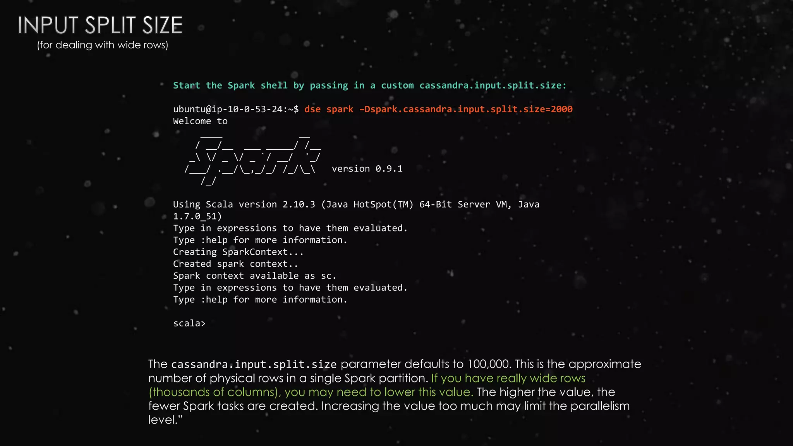Click the INPUT SPLIT SIZE slide title
This screenshot has width=793, height=446.
point(100,25)
